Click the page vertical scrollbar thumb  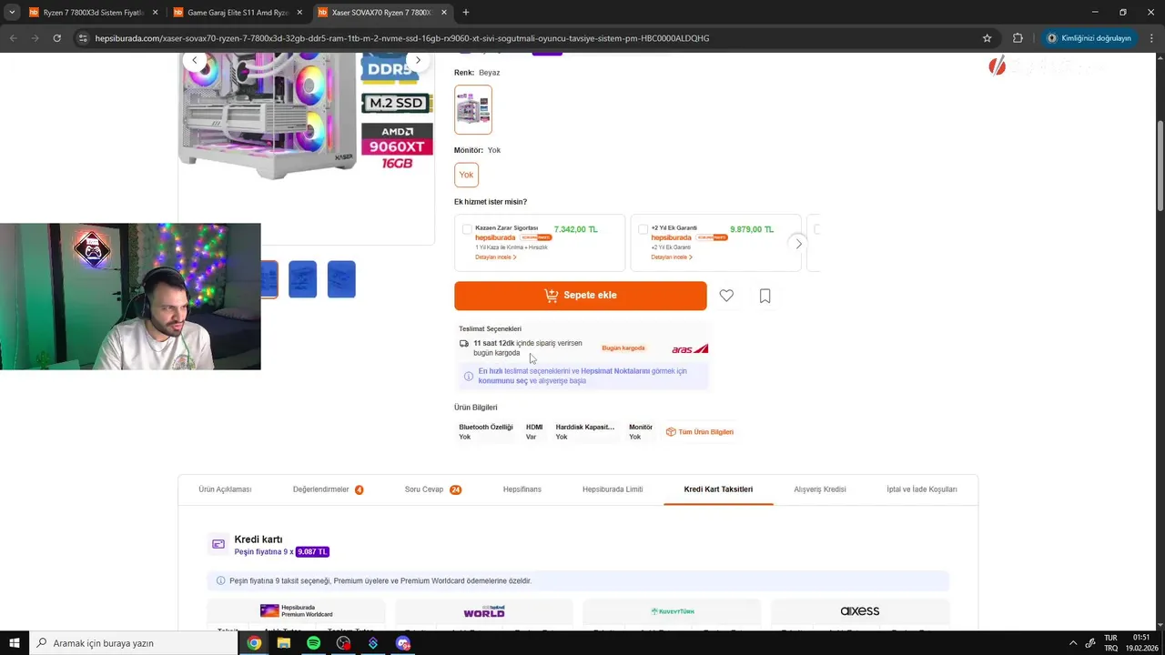pos(1160,164)
